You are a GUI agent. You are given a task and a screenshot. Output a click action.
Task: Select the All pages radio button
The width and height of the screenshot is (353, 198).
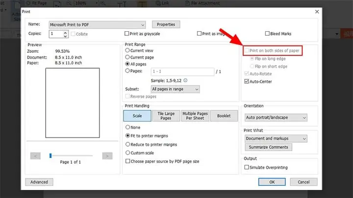(x=127, y=64)
